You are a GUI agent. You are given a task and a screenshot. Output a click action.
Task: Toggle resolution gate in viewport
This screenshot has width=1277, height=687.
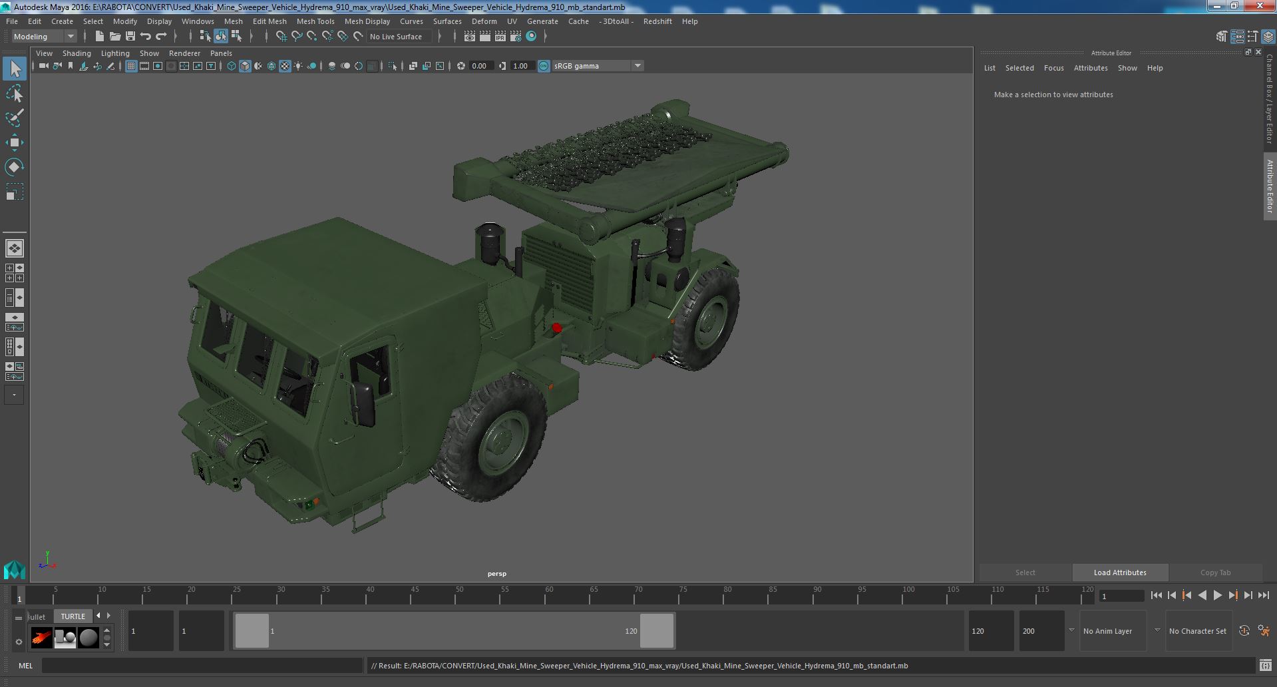pos(158,66)
